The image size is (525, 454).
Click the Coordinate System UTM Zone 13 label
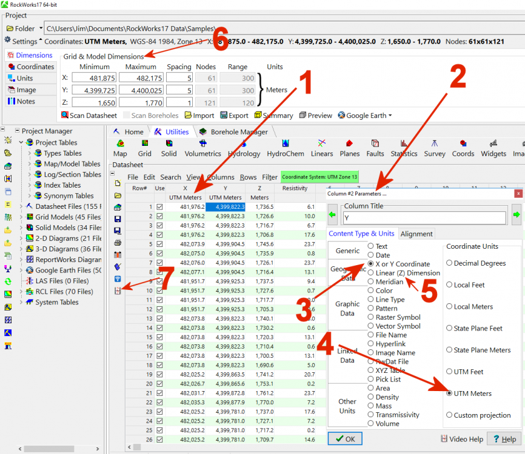[x=319, y=177]
